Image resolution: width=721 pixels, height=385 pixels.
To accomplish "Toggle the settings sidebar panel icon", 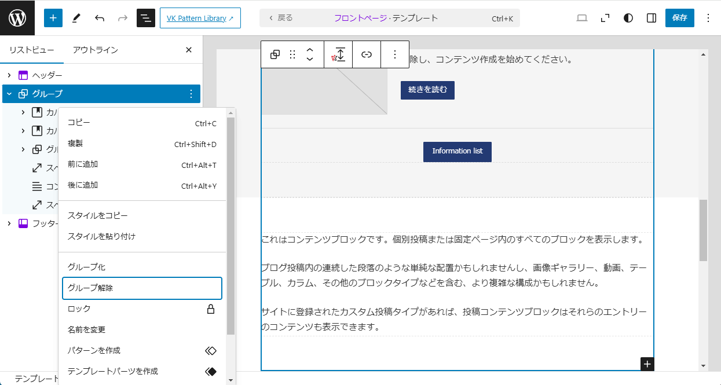I will (652, 18).
